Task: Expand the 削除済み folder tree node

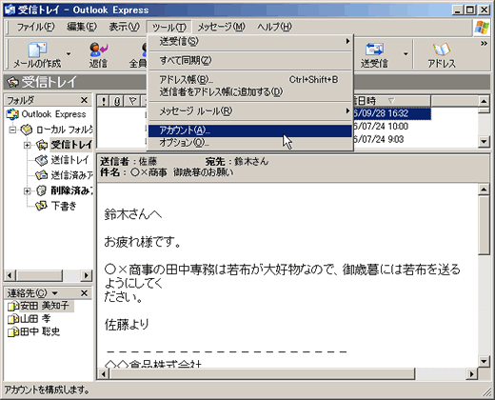Action: [28, 190]
